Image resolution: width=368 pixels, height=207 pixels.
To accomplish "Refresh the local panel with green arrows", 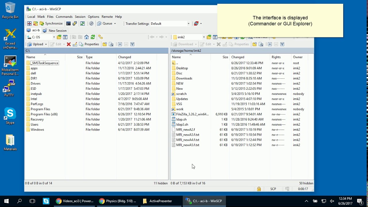I will coord(93,37).
